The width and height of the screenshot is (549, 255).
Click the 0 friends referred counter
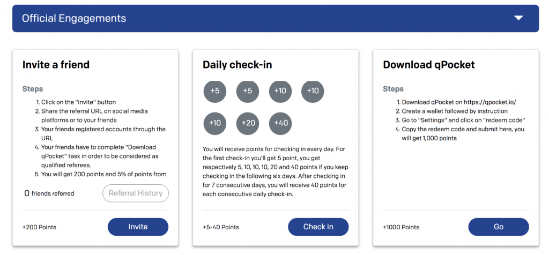[x=49, y=193]
